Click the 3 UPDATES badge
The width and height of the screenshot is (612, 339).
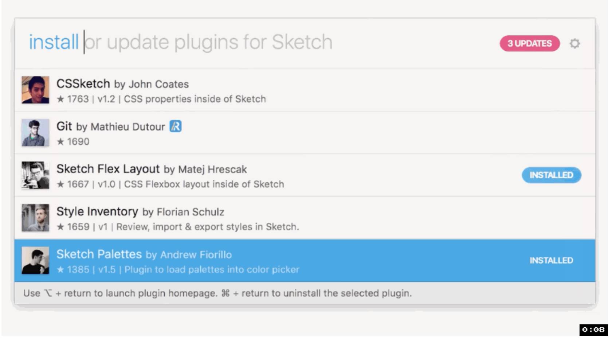click(529, 43)
